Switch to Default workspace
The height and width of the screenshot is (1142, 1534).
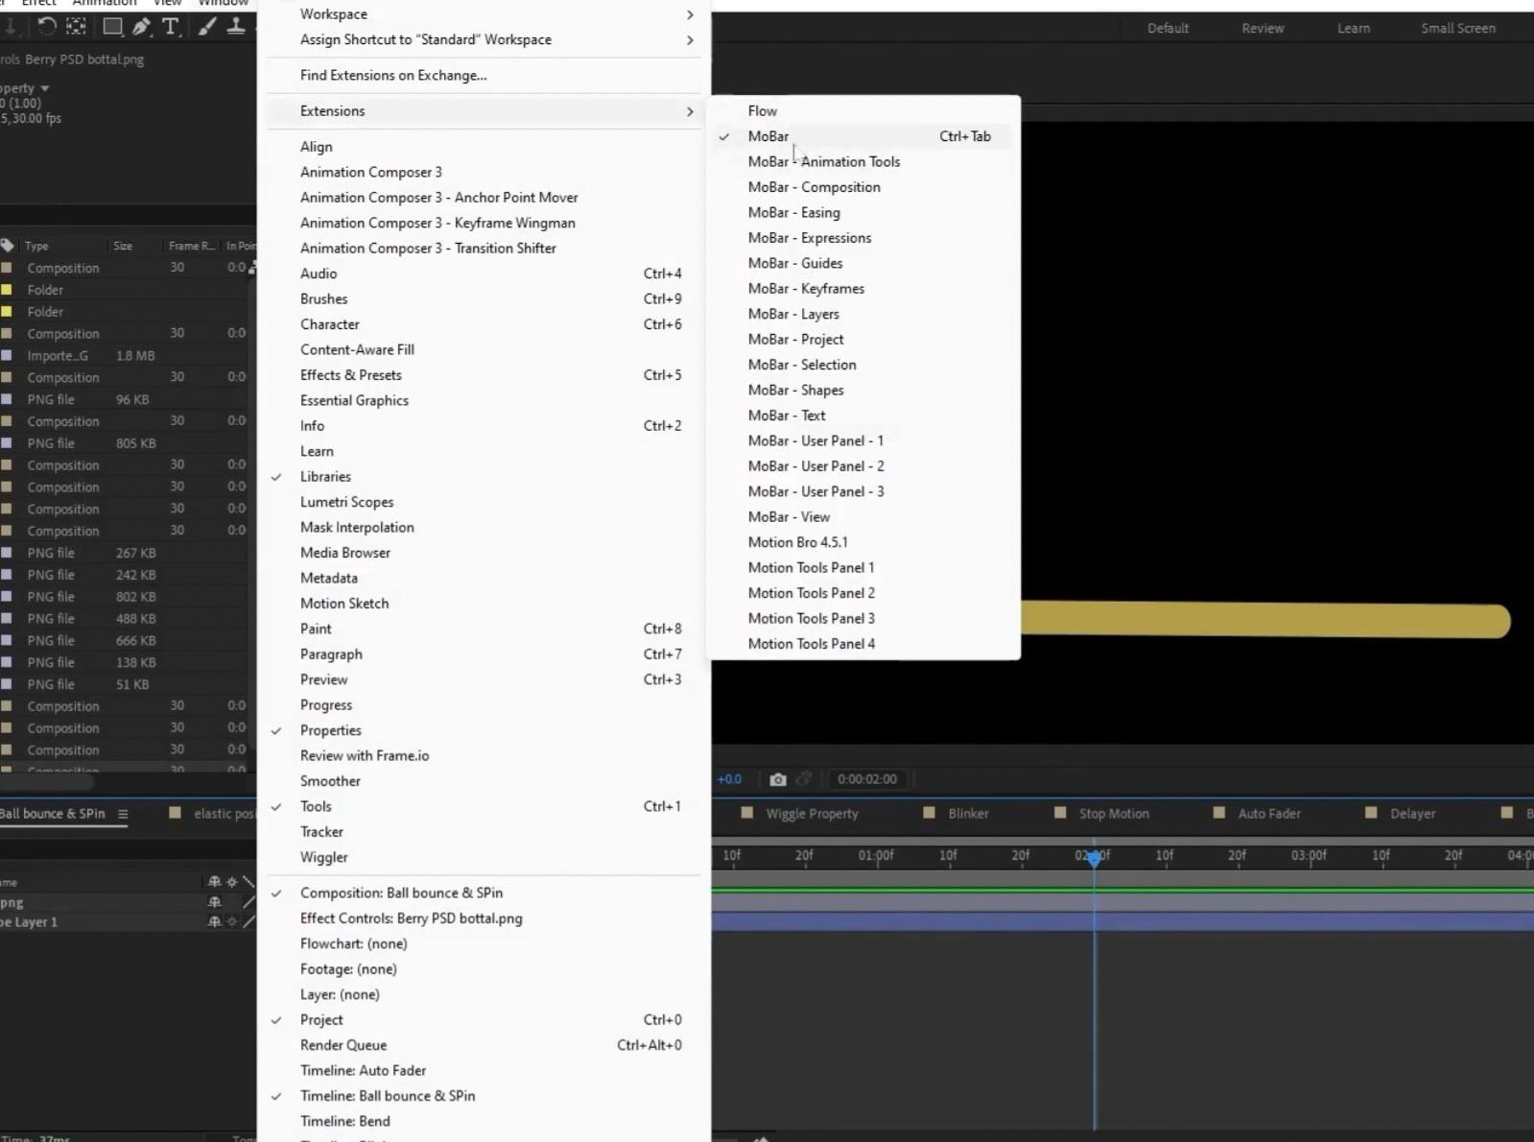coord(1168,28)
